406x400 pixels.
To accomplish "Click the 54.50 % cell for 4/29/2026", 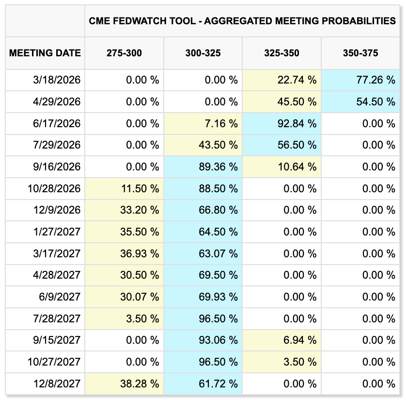I will click(x=376, y=102).
